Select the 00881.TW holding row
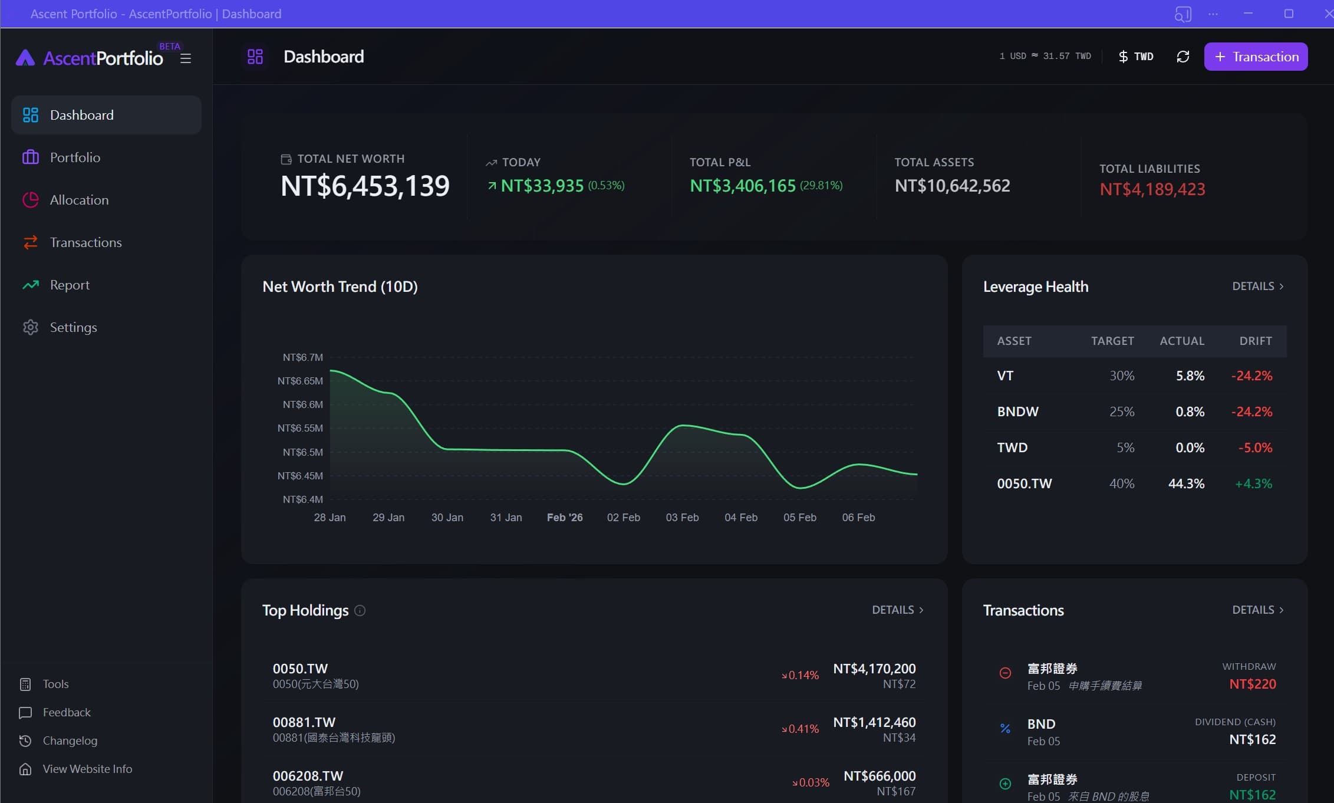 594,729
